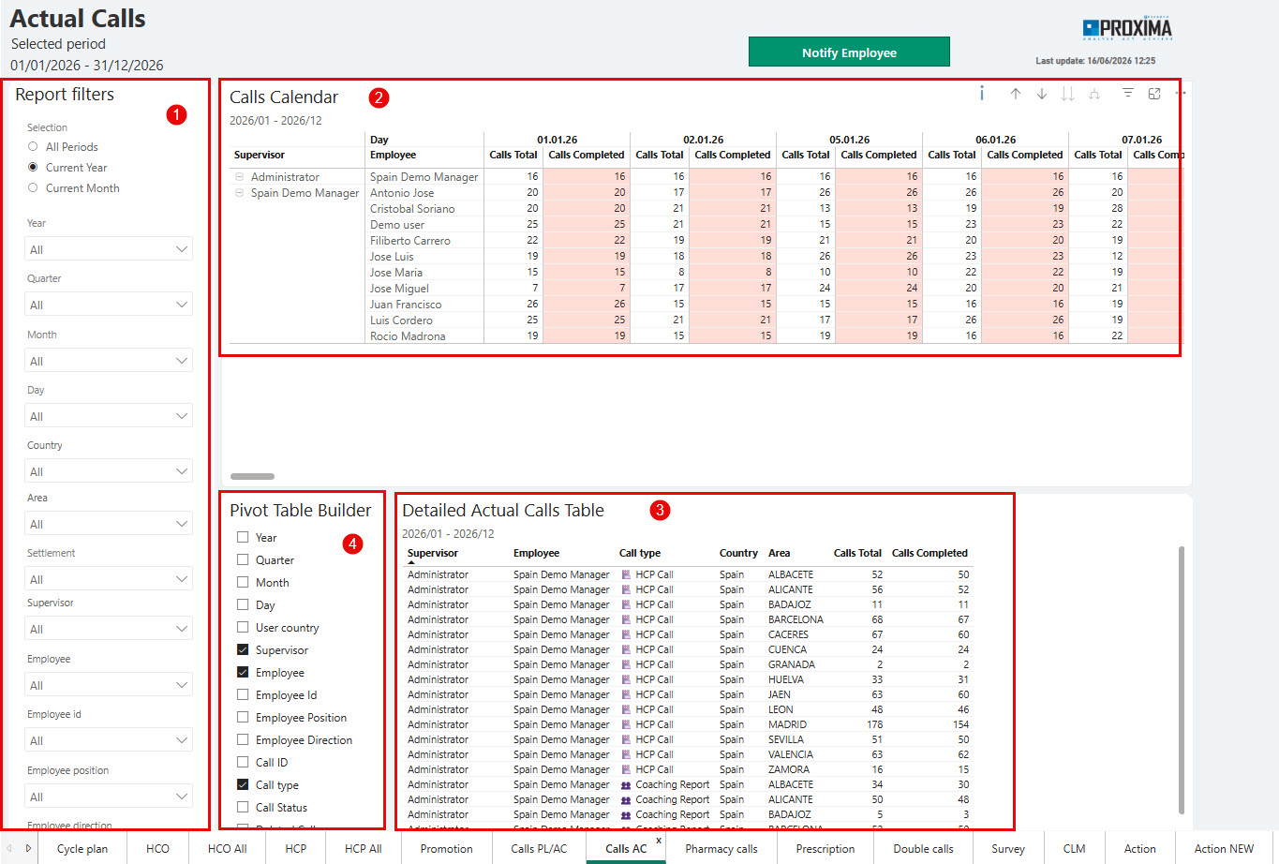Click previous page tabs arrow
The width and height of the screenshot is (1279, 864).
pyautogui.click(x=10, y=848)
